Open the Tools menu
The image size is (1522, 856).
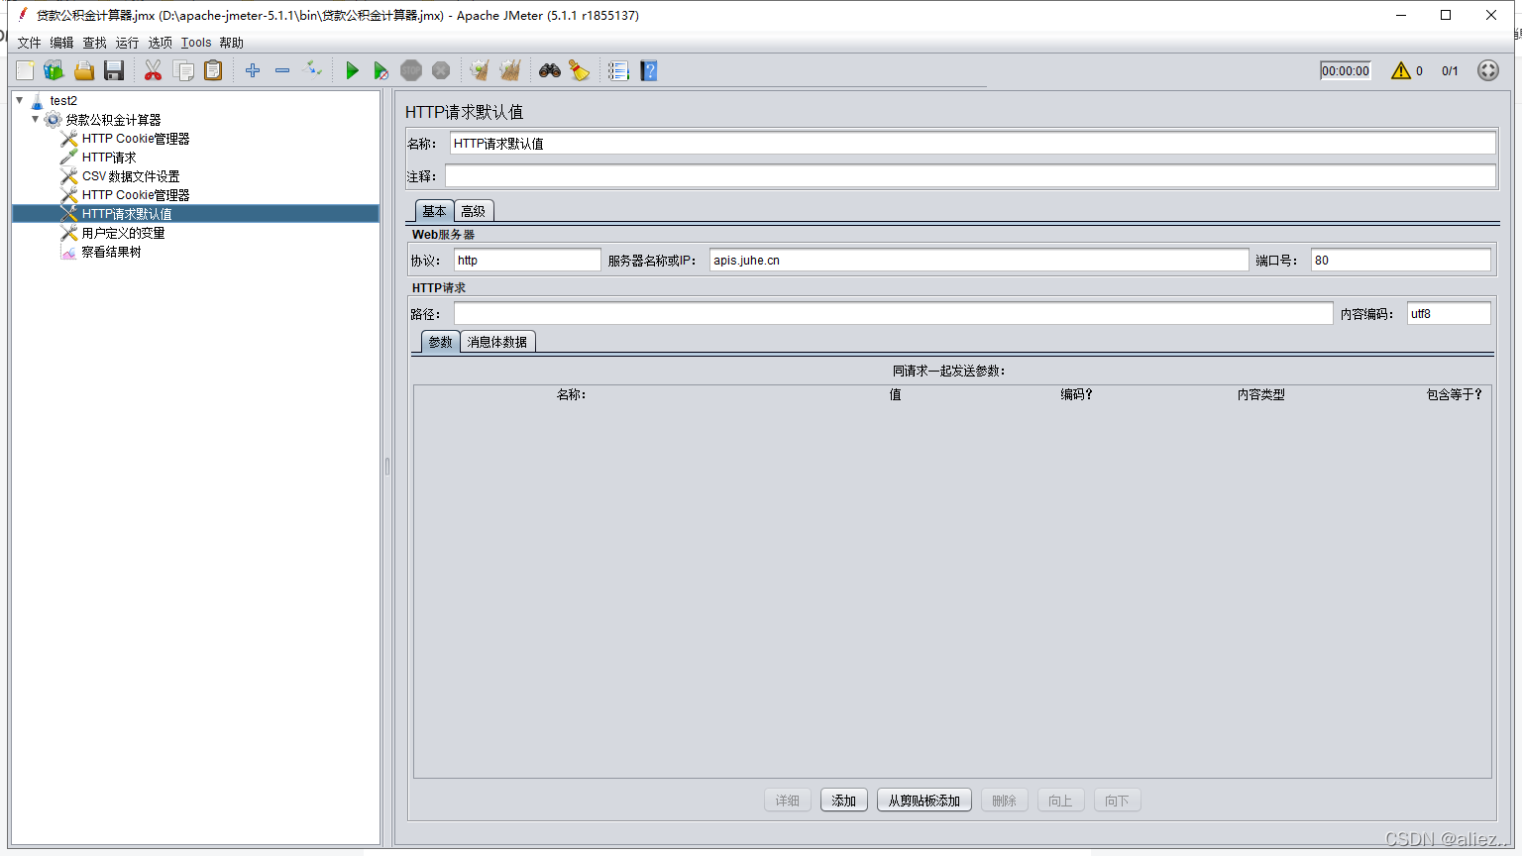pyautogui.click(x=196, y=43)
